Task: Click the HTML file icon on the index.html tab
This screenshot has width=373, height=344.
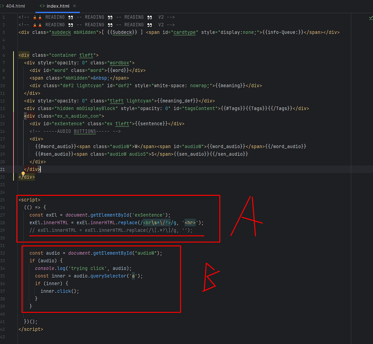Action: click(42, 6)
